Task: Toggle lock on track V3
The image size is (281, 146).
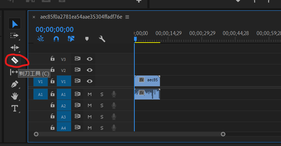Action: click(x=52, y=59)
